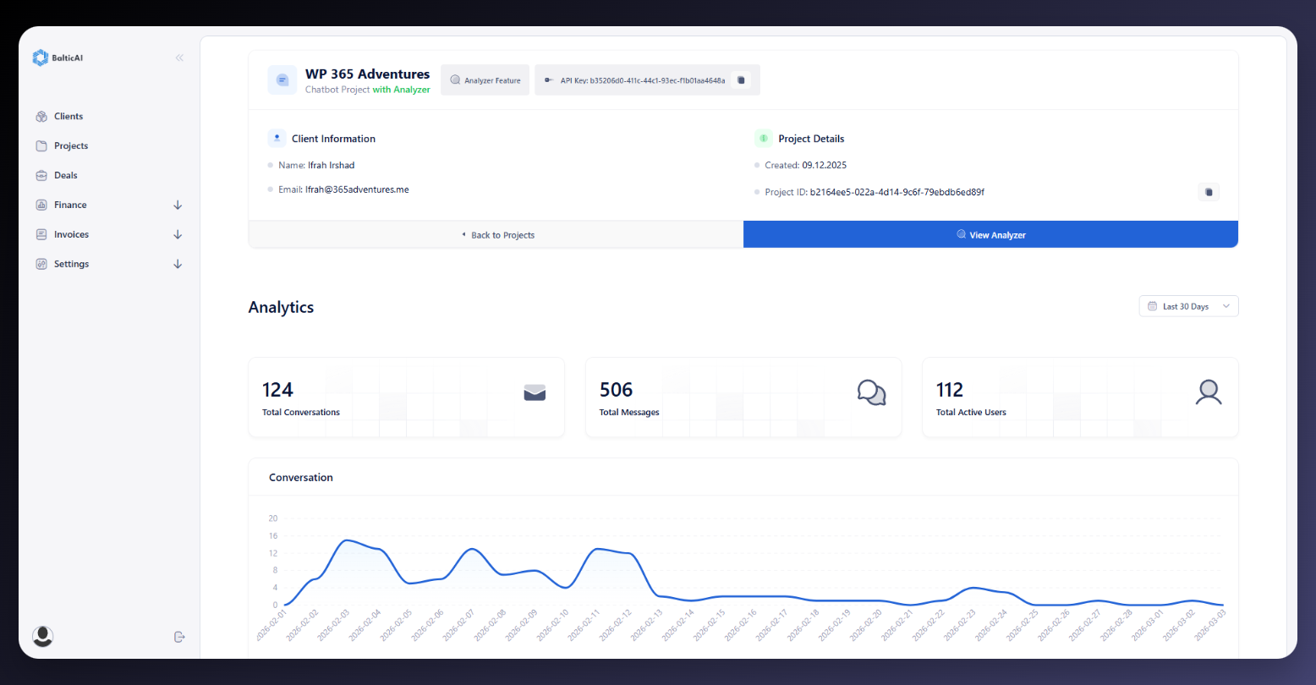The height and width of the screenshot is (685, 1316).
Task: Go to Projects in the sidebar
Action: 71,146
